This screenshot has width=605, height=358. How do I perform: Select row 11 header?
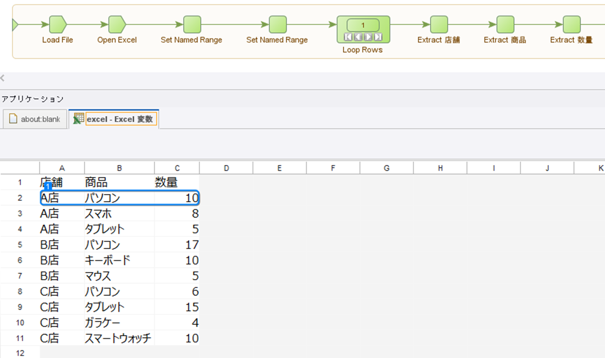point(20,338)
